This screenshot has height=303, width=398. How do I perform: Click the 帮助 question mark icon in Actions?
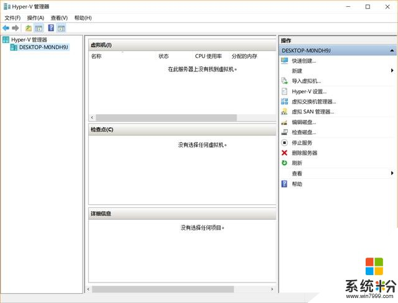(x=285, y=184)
